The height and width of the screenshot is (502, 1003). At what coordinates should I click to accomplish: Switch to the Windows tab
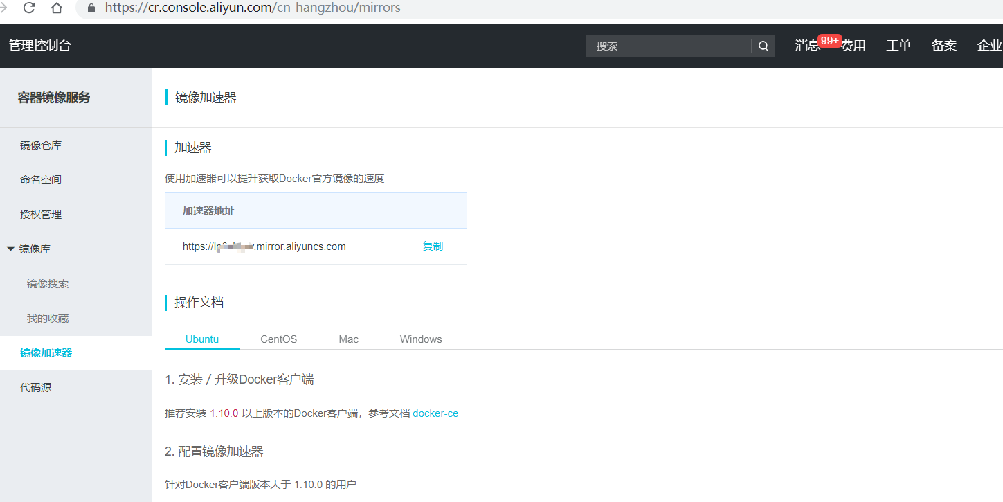pos(421,339)
